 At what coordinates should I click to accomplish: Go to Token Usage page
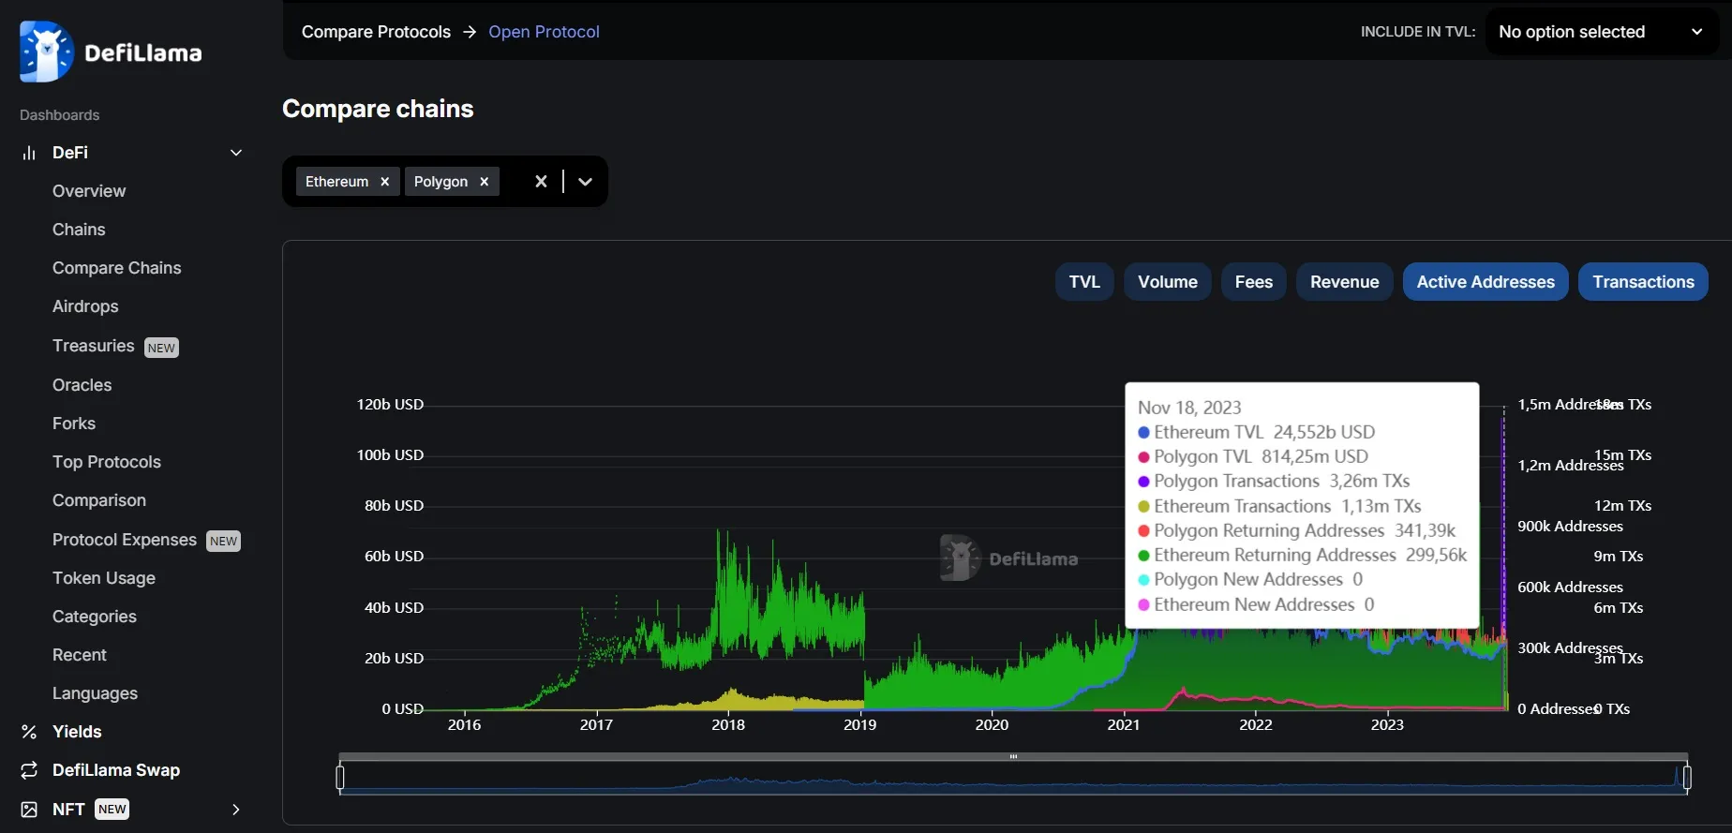[x=104, y=578]
